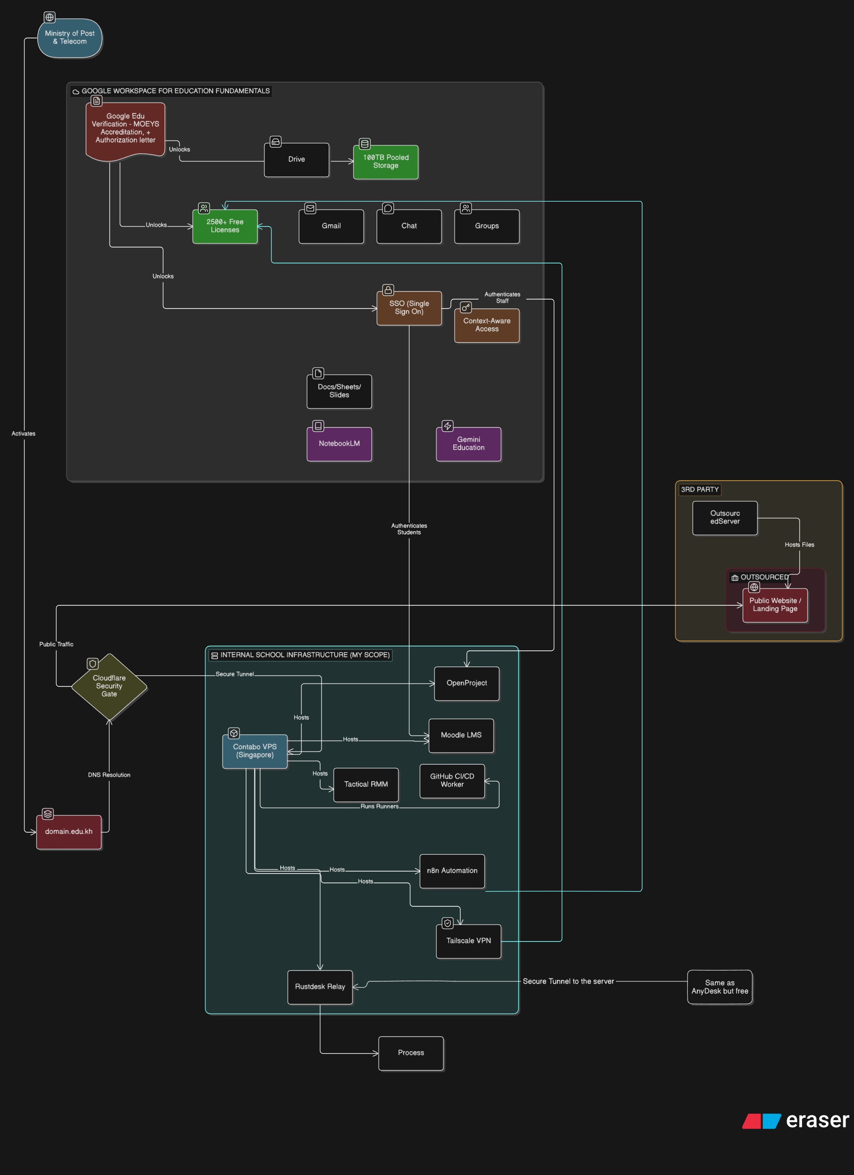Click the cube icon on Contabo VPS node

pos(233,733)
